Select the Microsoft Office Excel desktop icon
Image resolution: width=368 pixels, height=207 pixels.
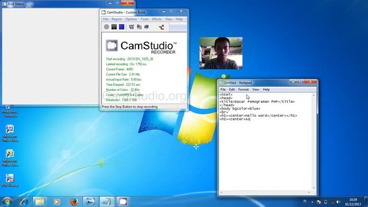[x=10, y=158]
